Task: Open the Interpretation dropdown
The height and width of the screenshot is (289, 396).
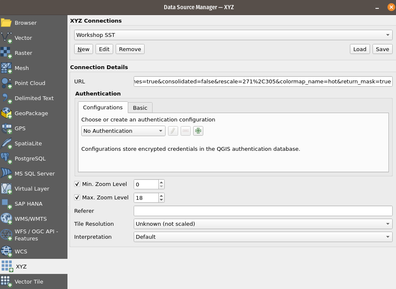Action: 263,237
